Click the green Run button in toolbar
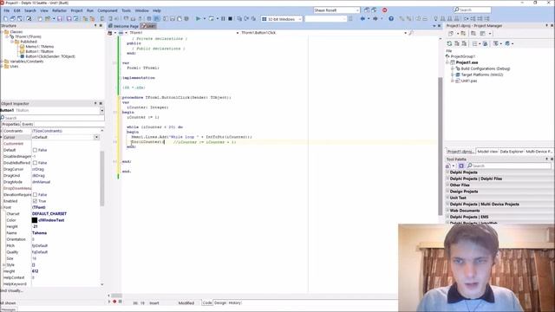 pyautogui.click(x=199, y=19)
